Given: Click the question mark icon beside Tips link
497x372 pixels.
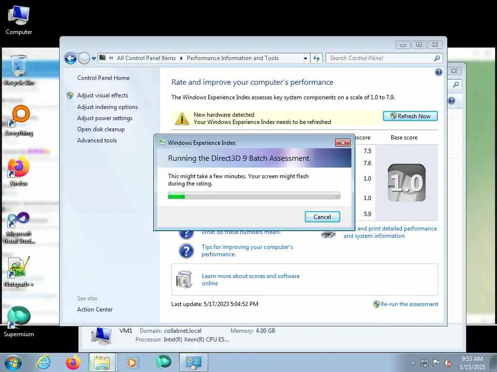Looking at the screenshot, I should tap(186, 251).
